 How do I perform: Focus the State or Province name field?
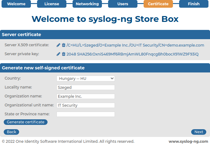pos(86,114)
